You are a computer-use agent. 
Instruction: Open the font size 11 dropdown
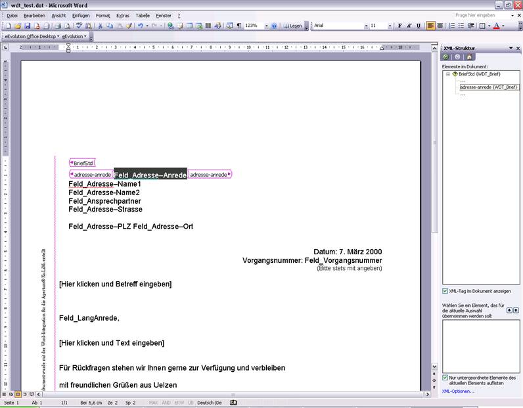click(390, 26)
